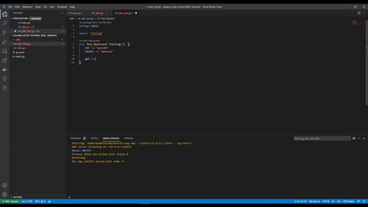The width and height of the screenshot is (368, 207).
Task: Open the Terminal menu
Action: pyautogui.click(x=62, y=7)
